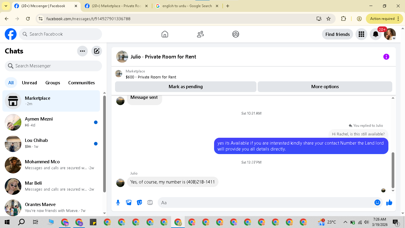
Task: Expand the browser tab search dropdown
Action: [x=6, y=6]
